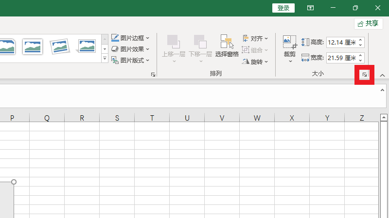Image resolution: width=389 pixels, height=218 pixels.
Task: Click the Ribbon Display Options icon
Action: click(x=310, y=8)
